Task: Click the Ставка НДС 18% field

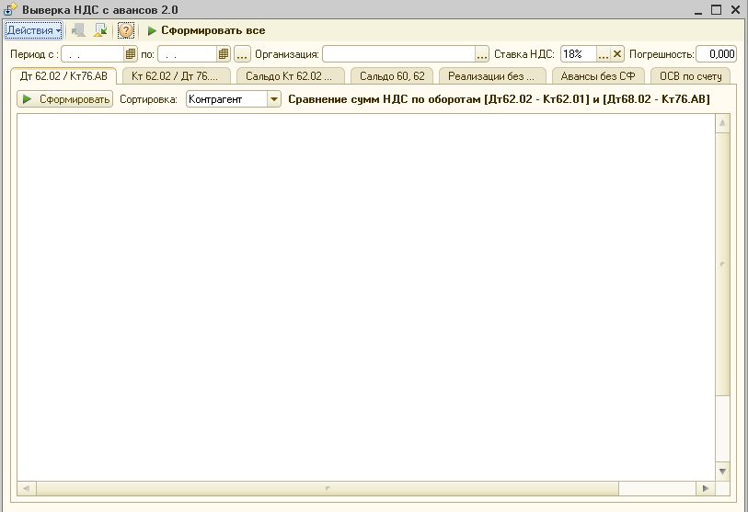Action: (x=578, y=54)
